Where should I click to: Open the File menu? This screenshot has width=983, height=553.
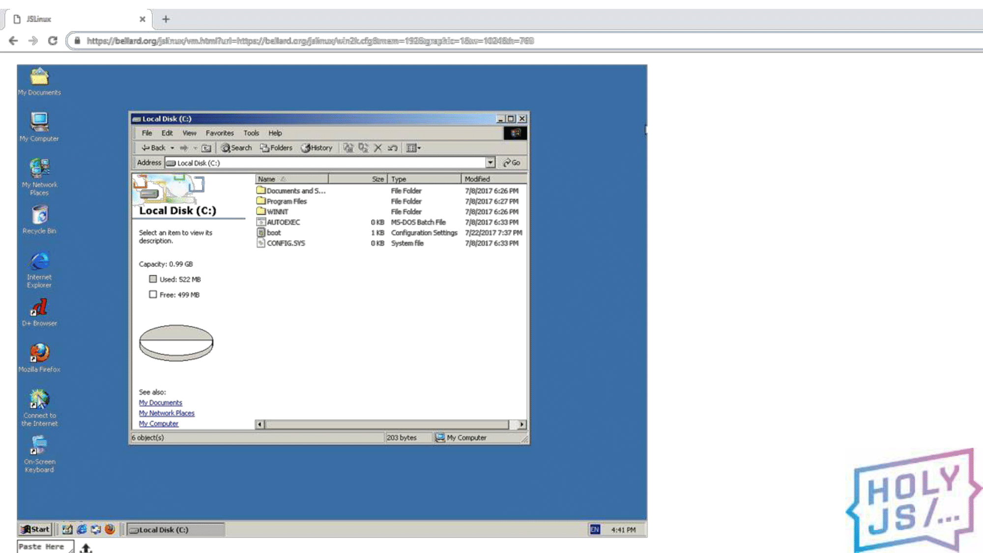[146, 133]
